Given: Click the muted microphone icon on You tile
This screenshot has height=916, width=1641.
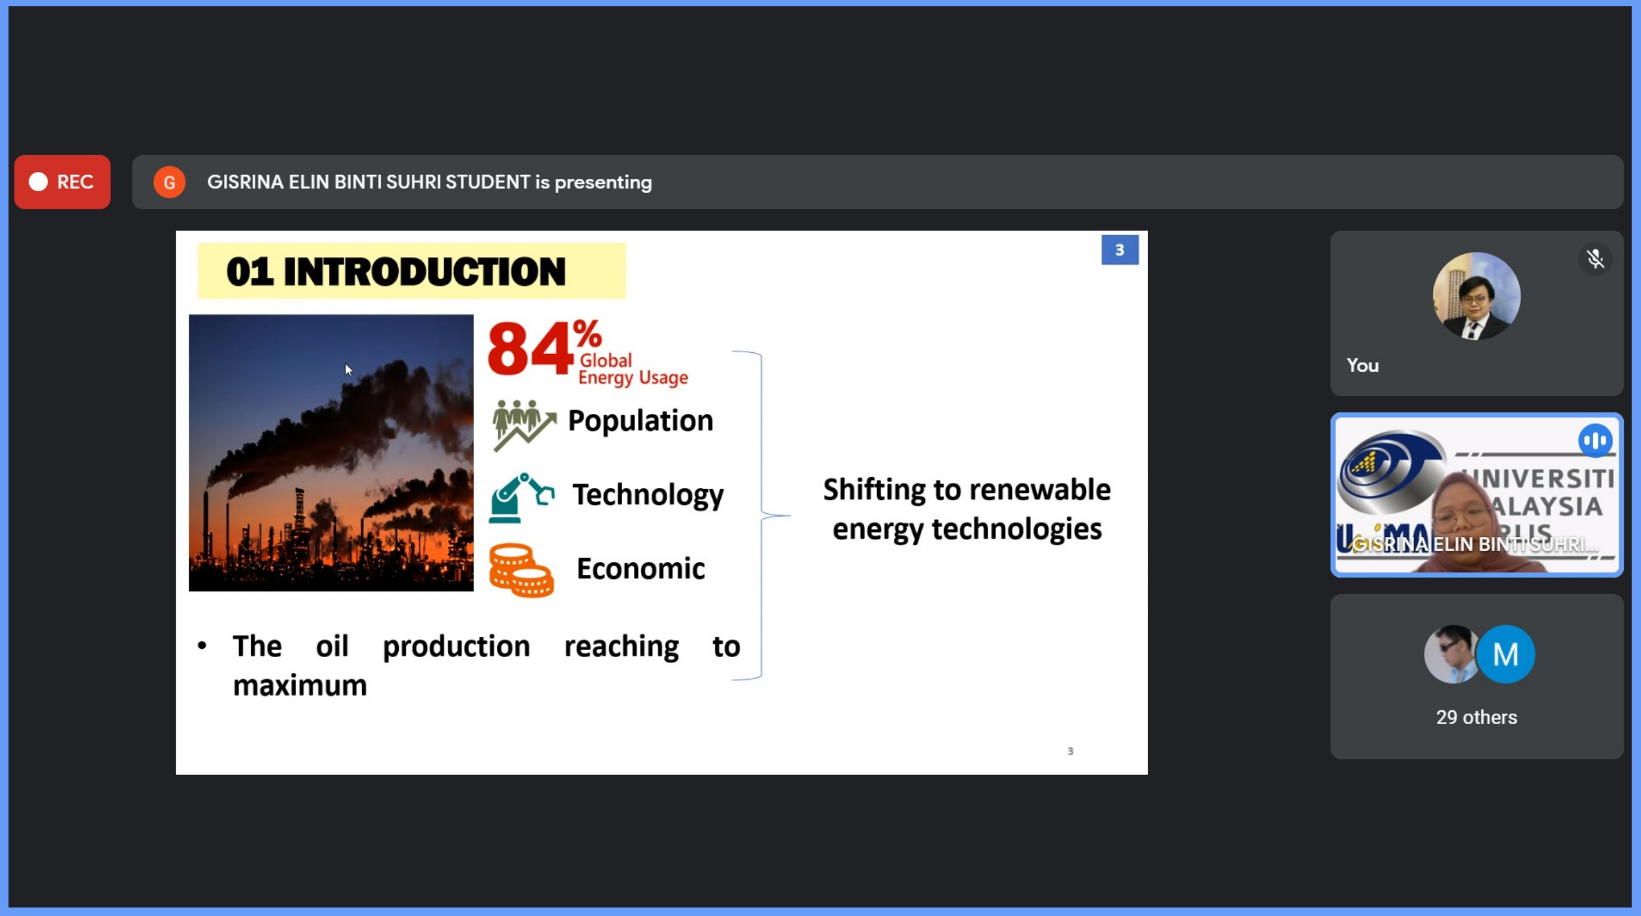Looking at the screenshot, I should (x=1595, y=259).
